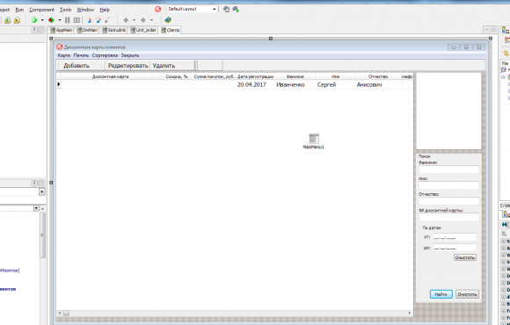Click the Фамилия search input field
The width and height of the screenshot is (510, 325).
click(x=448, y=170)
